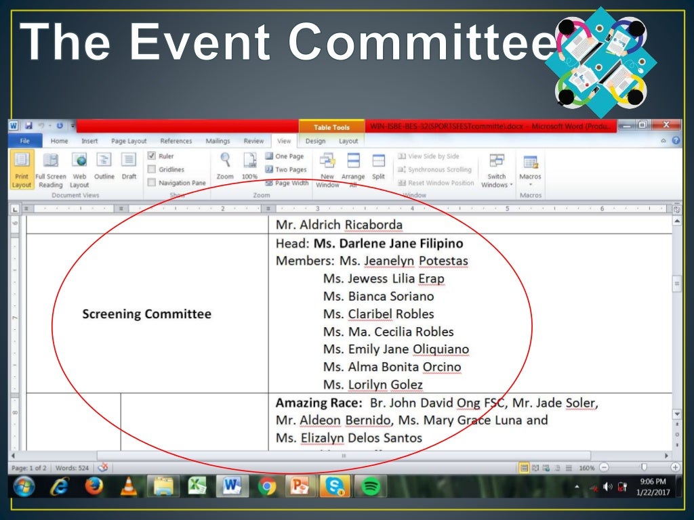694x520 pixels.
Task: Open Firefox from taskbar
Action: point(94,486)
